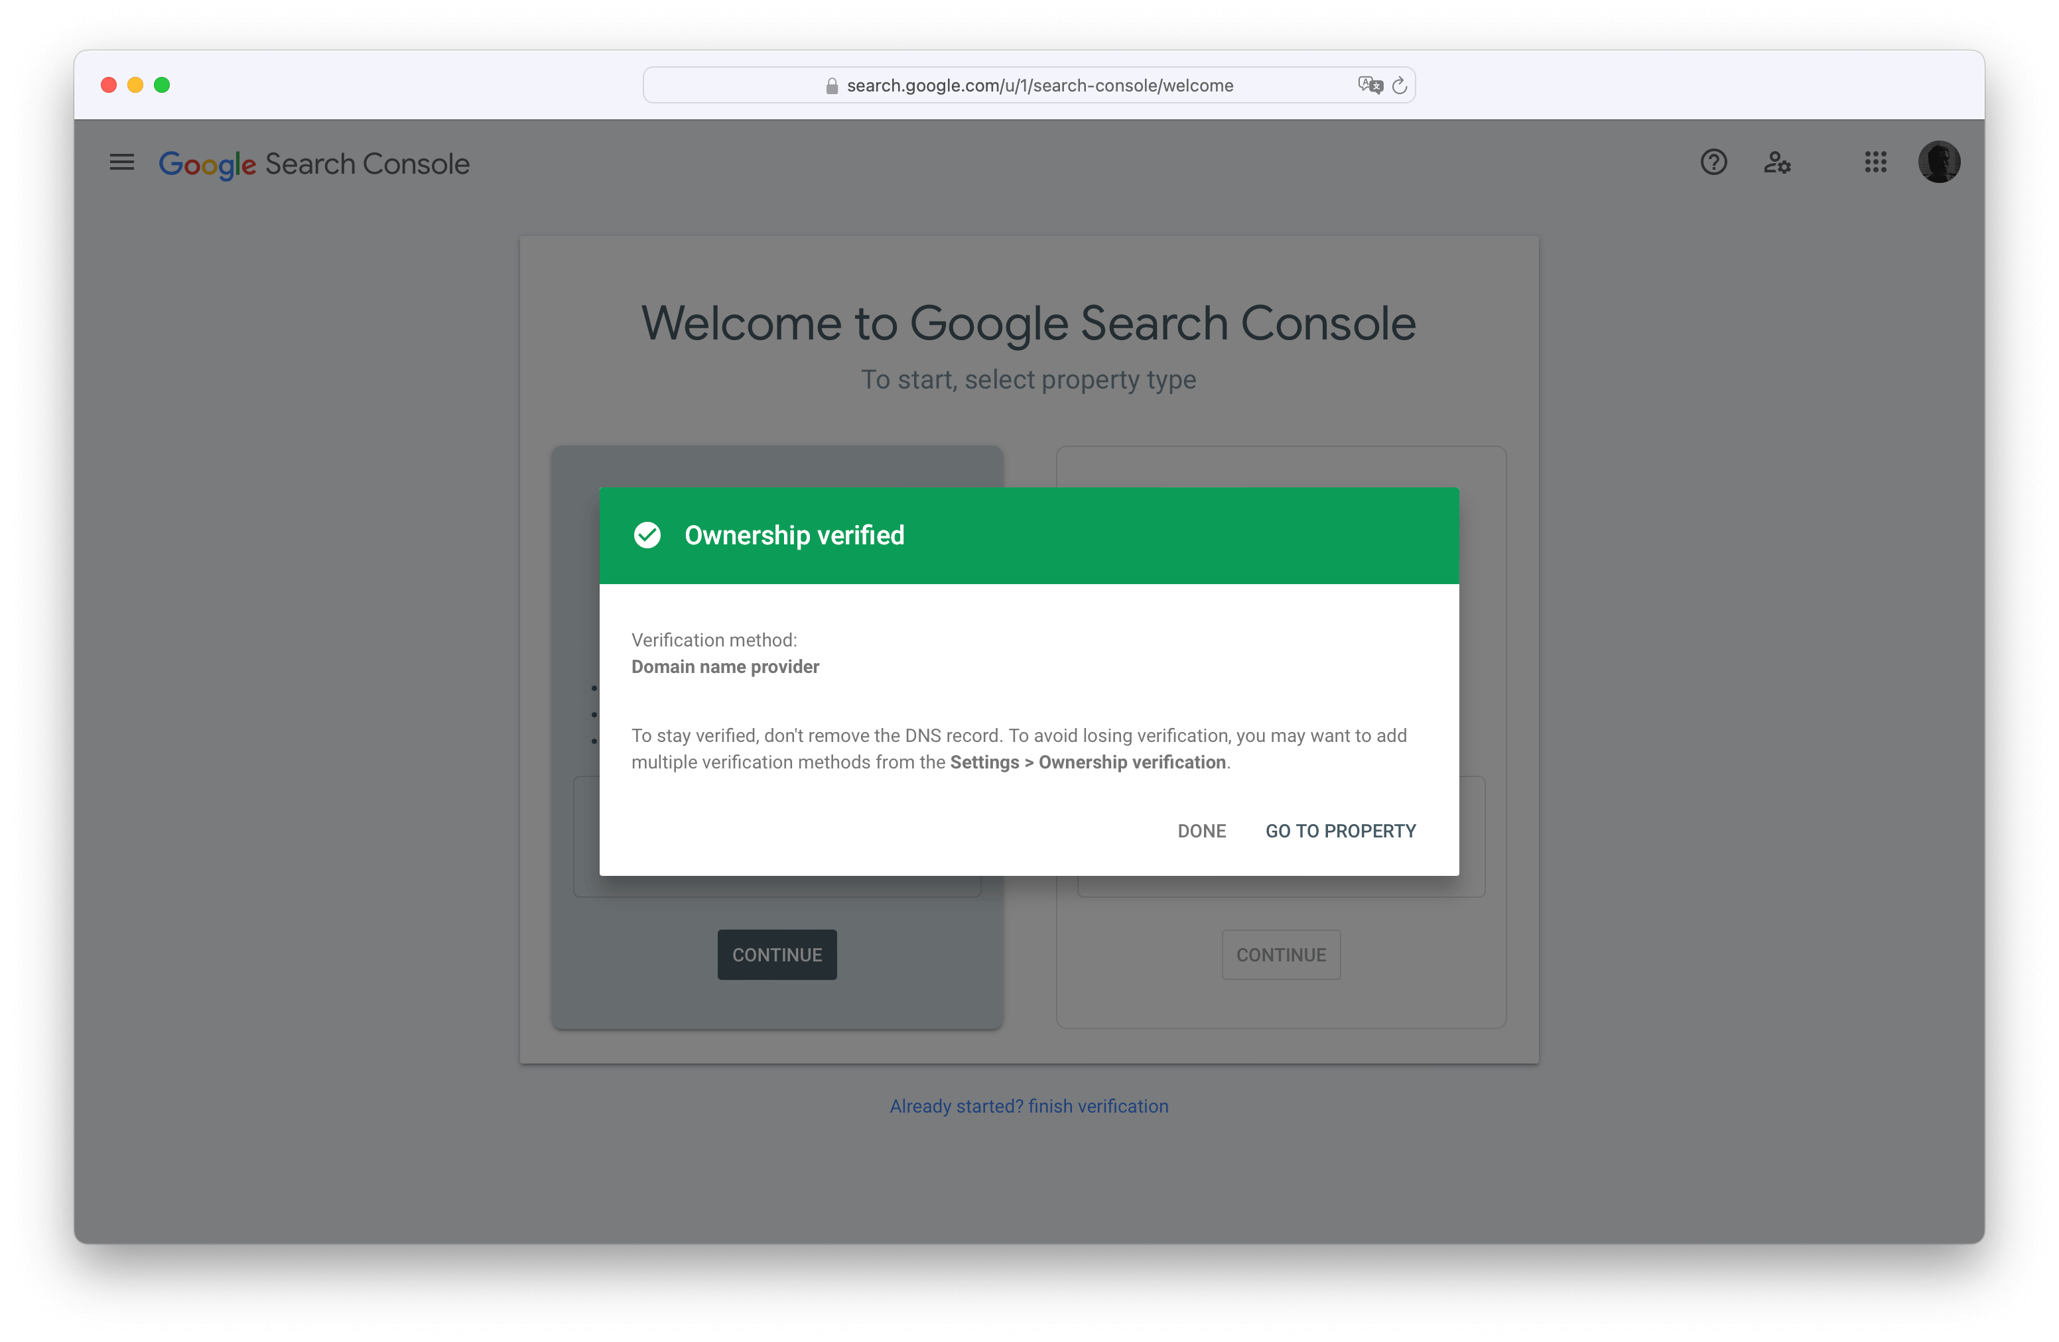Screen dimensions: 2059x1342
Task: Click the Google Search Console logo
Action: tap(314, 164)
